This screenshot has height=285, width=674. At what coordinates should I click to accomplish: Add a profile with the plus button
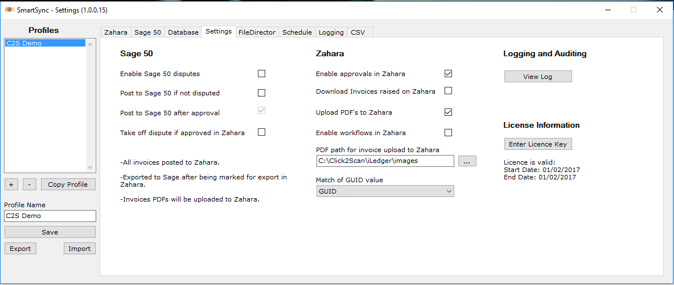(x=11, y=185)
